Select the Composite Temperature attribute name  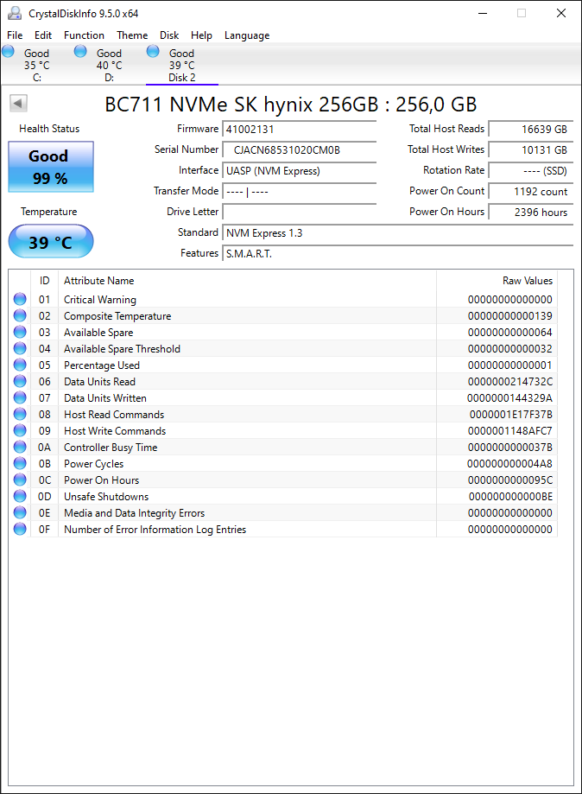(x=117, y=316)
